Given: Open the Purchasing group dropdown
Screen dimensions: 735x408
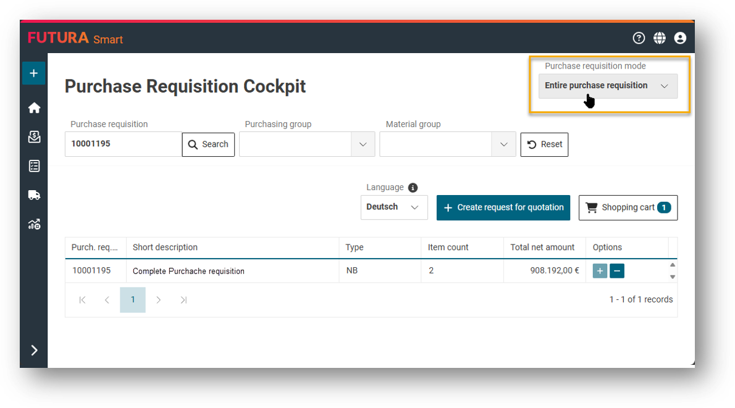Looking at the screenshot, I should 307,144.
